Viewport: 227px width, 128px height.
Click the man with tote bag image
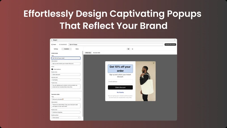pyautogui.click(x=146, y=81)
